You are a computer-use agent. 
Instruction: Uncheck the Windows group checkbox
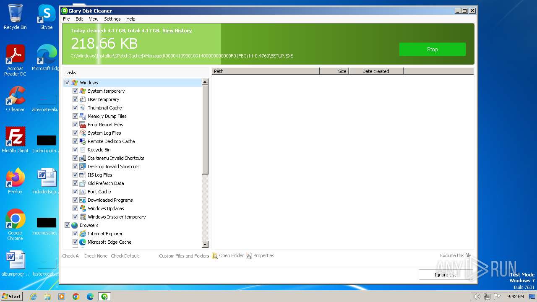click(x=67, y=83)
